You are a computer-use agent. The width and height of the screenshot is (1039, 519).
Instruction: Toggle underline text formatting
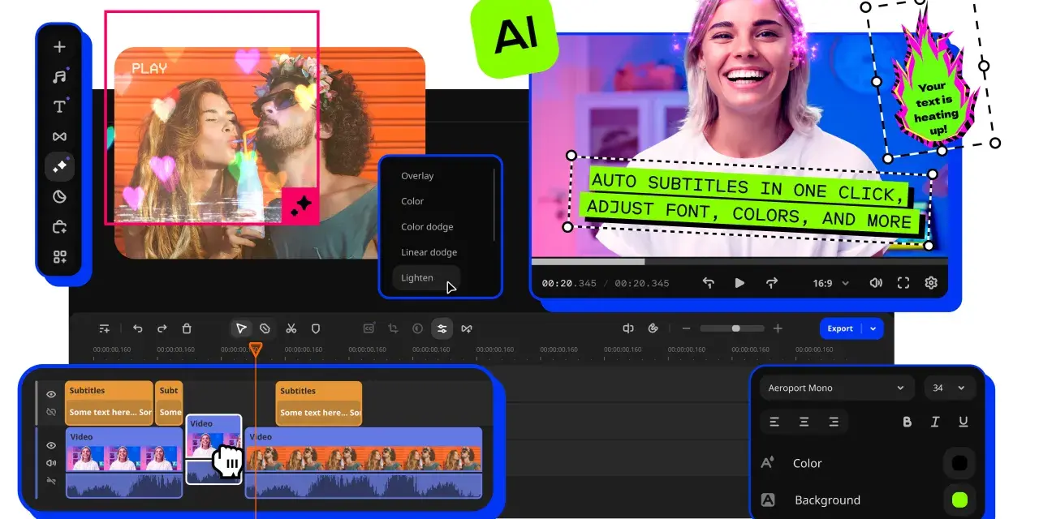964,422
